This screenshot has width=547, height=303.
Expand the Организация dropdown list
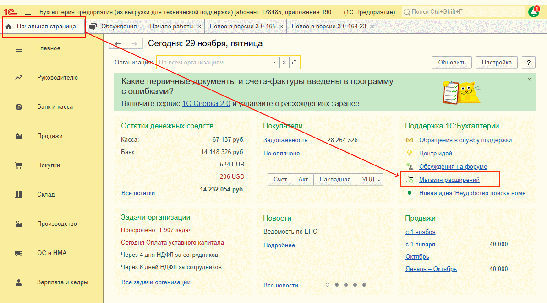click(x=274, y=62)
